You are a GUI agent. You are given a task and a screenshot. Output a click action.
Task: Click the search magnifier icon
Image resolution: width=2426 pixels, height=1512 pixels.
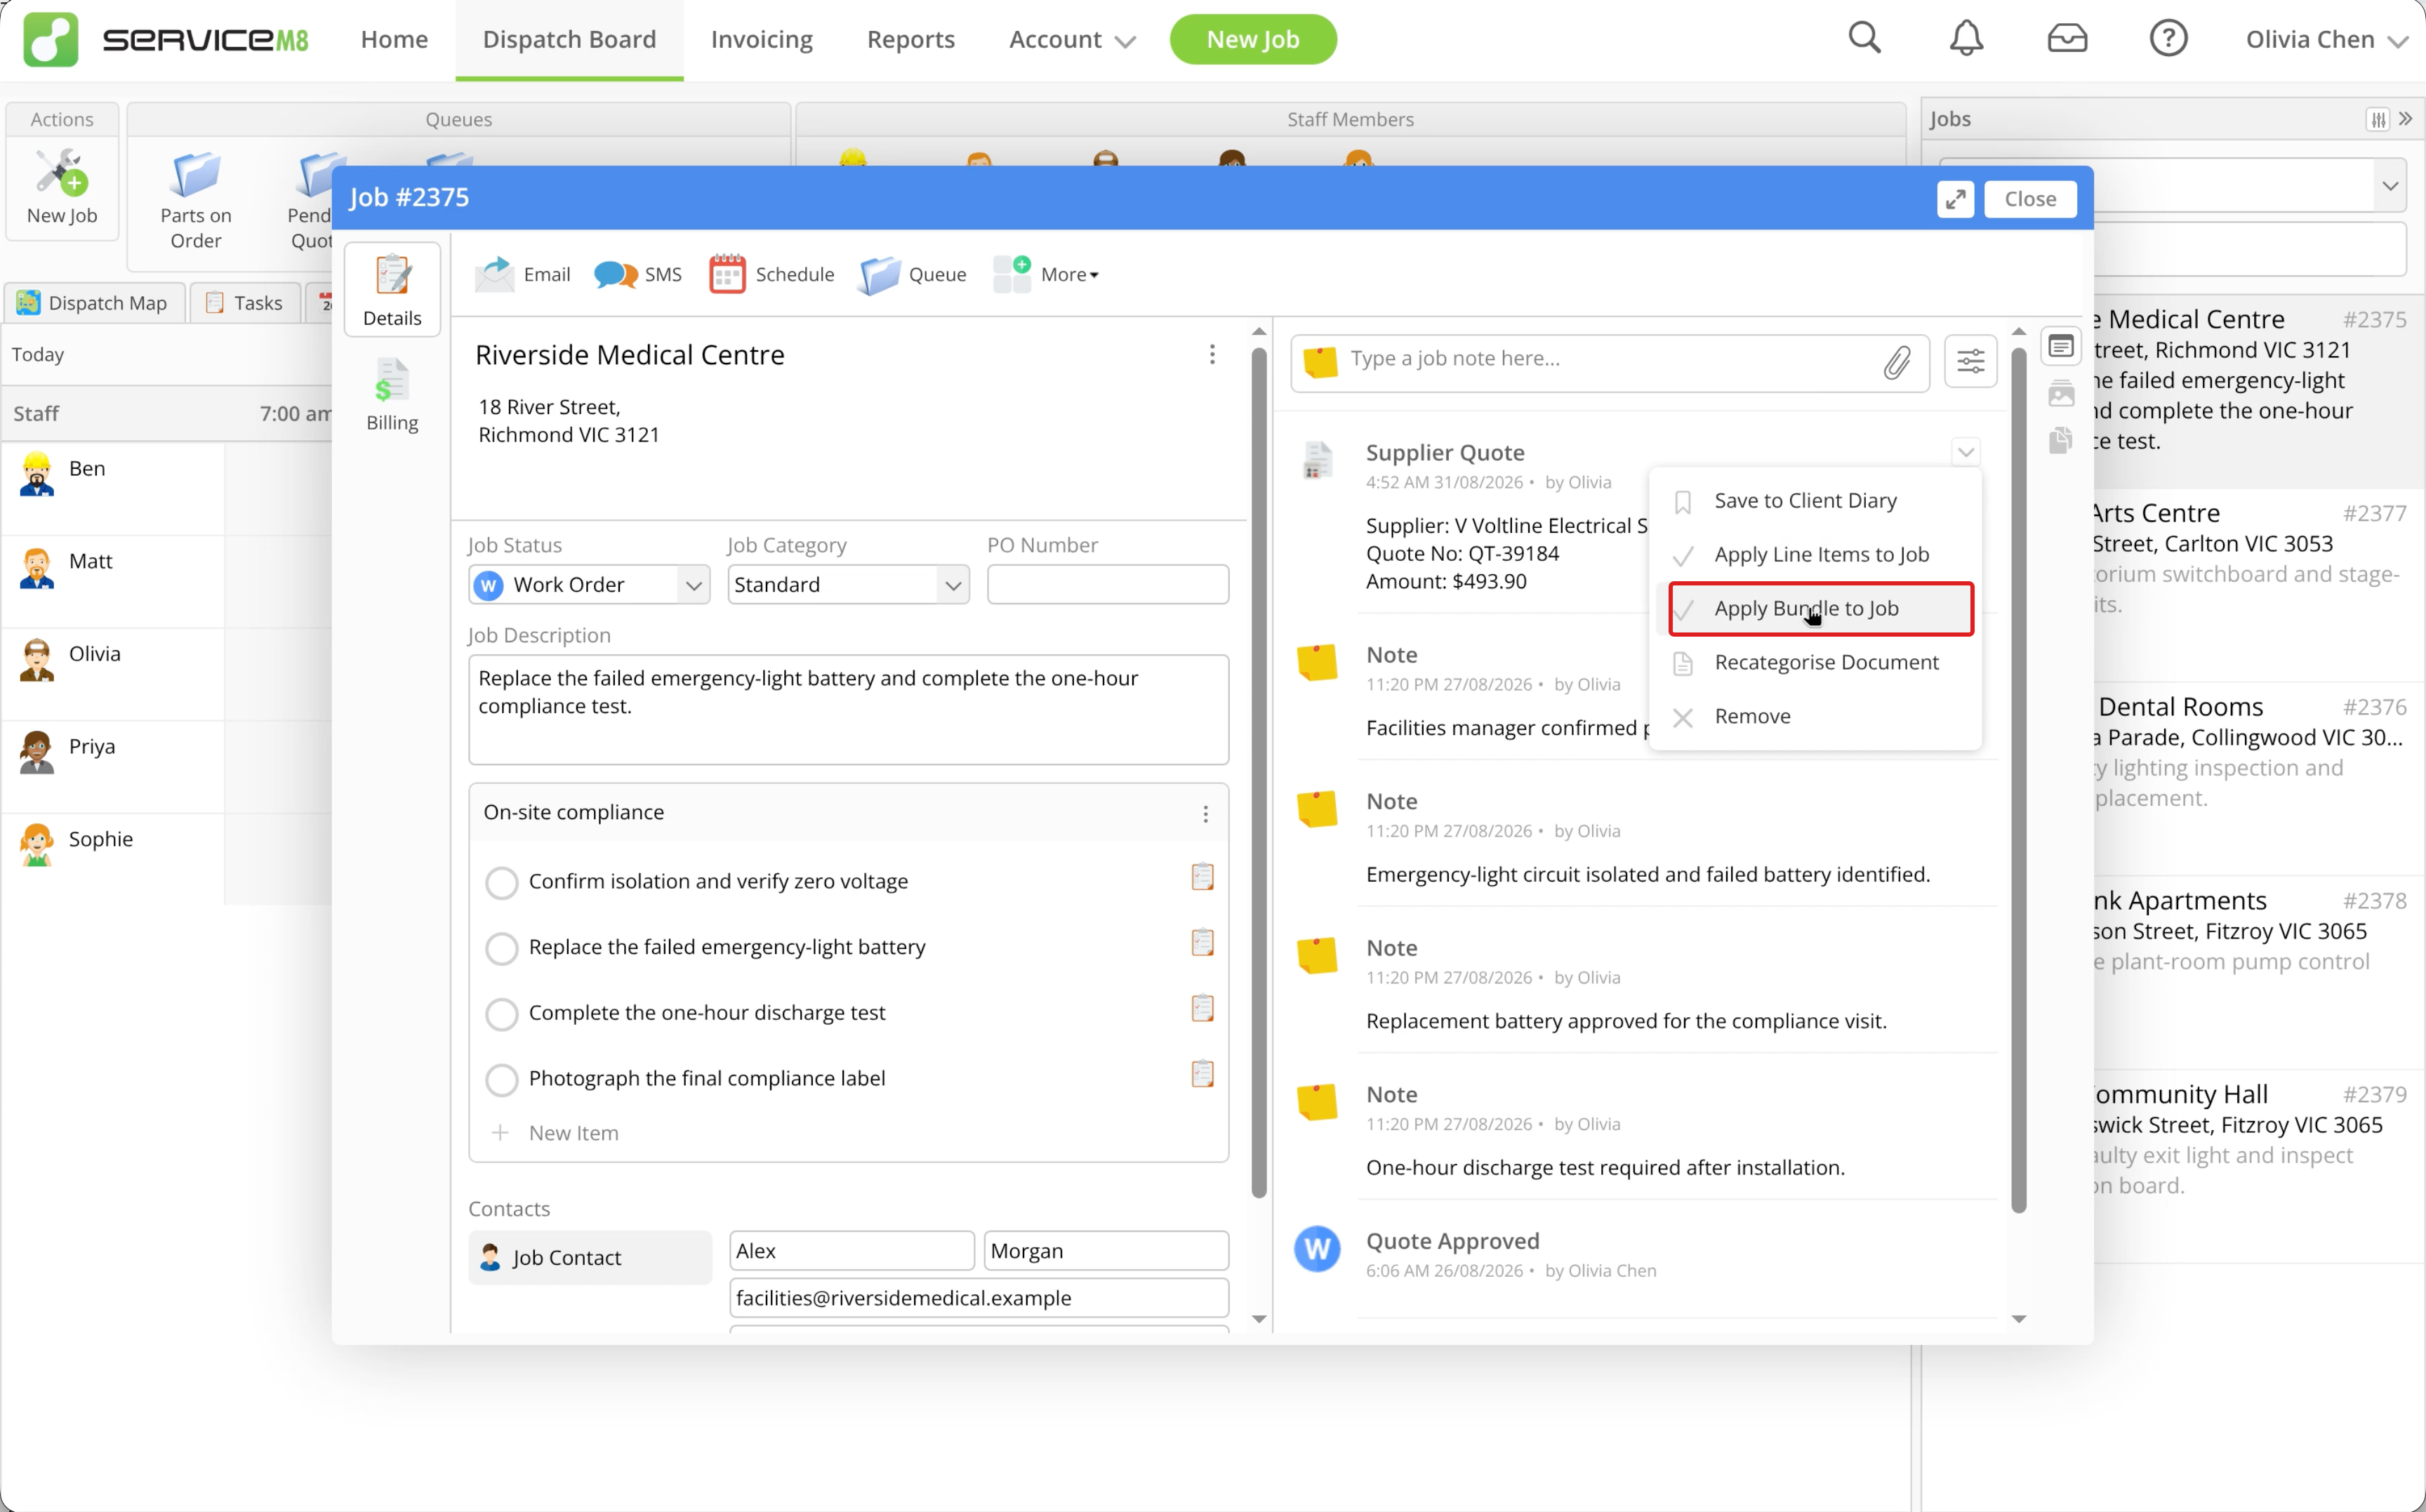(1865, 38)
